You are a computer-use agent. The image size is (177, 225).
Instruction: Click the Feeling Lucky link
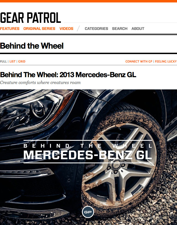(x=166, y=61)
